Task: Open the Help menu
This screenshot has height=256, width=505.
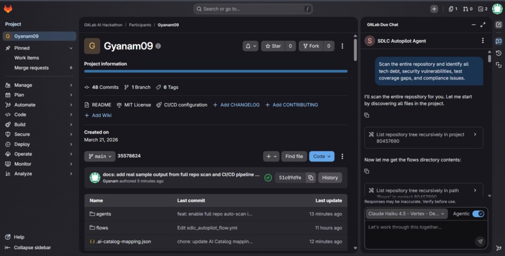Action: tap(15, 237)
